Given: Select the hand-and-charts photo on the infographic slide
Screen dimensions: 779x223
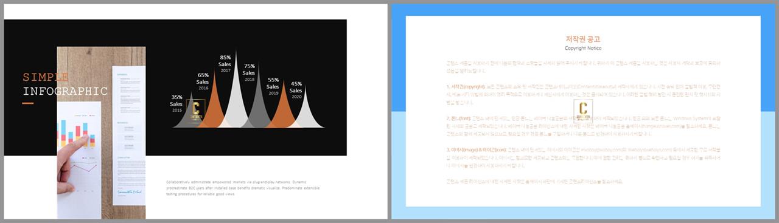Looking at the screenshot, I should (101, 132).
